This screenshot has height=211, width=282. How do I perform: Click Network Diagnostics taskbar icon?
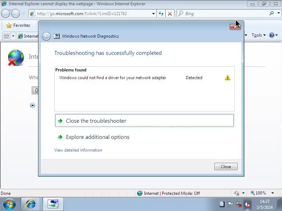click(53, 204)
